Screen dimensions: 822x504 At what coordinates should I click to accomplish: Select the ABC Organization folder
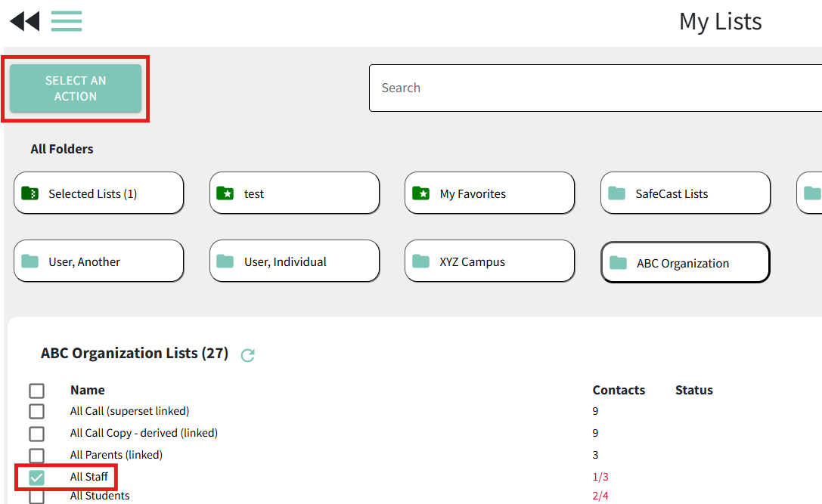[x=685, y=262]
